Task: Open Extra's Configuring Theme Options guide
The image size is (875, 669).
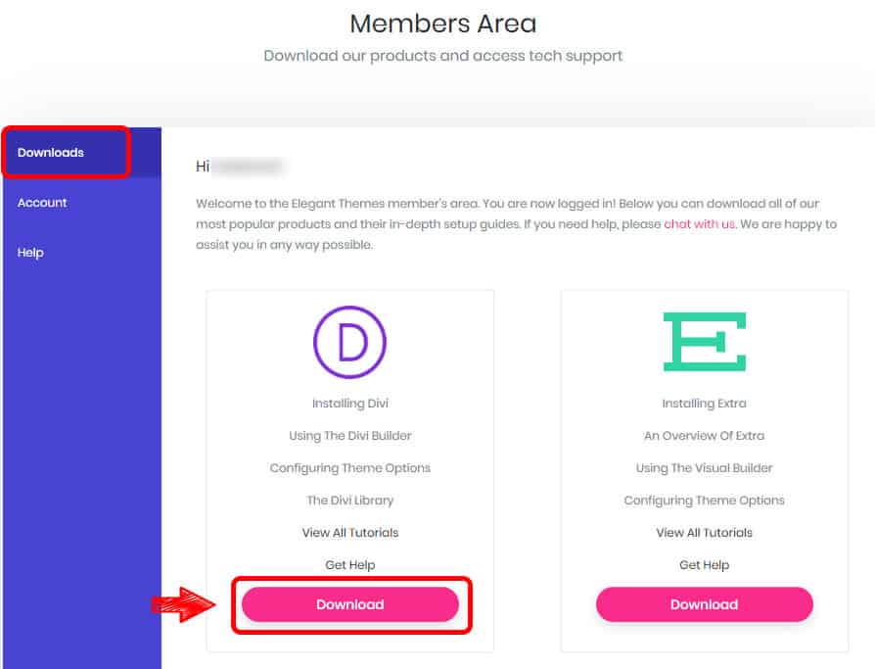Action: click(705, 501)
